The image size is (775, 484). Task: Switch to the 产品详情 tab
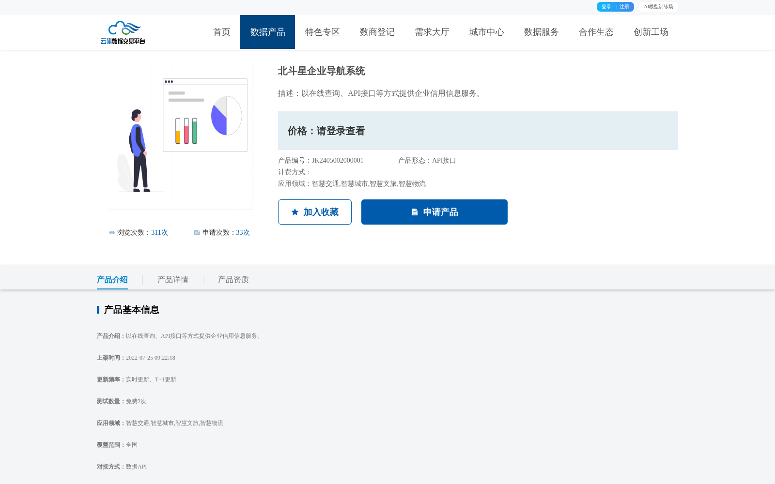(x=173, y=280)
